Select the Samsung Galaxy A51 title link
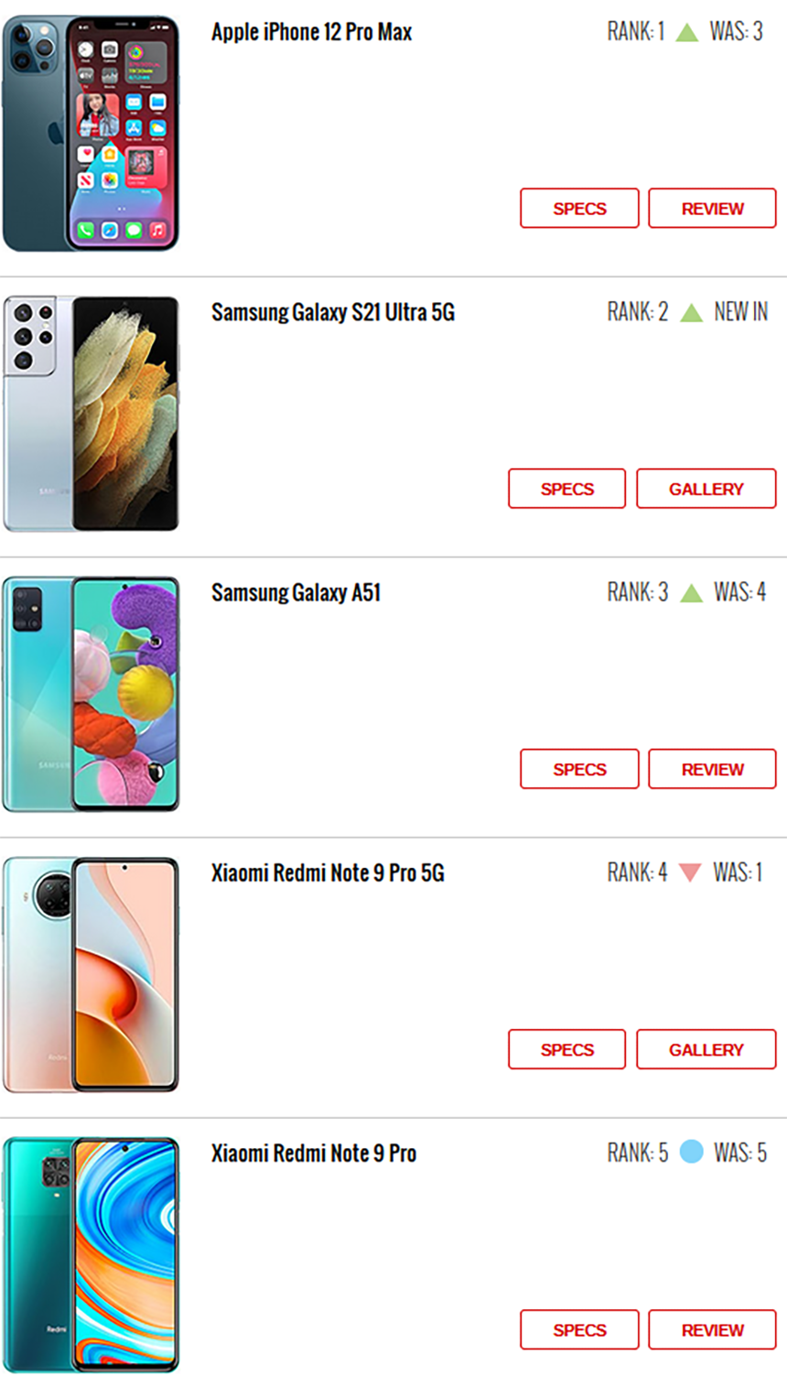Viewport: 787px width, 1387px height. [x=296, y=592]
